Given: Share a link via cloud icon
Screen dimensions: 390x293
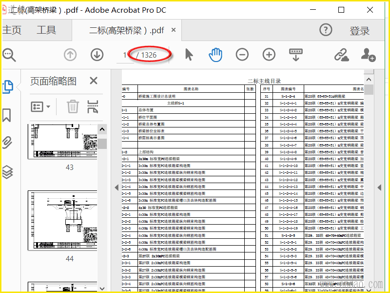Looking at the screenshot, I should click(x=342, y=55).
